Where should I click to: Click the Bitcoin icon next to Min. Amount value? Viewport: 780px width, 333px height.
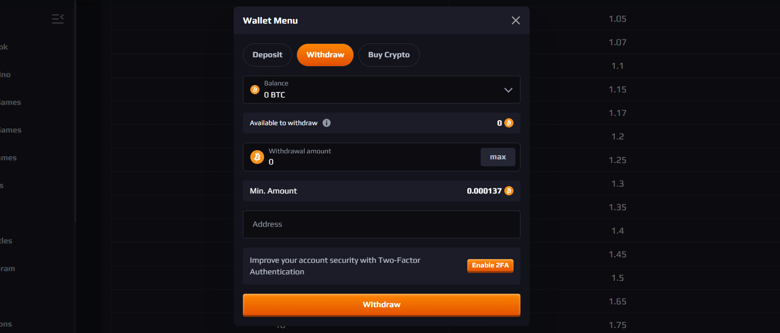(x=509, y=190)
